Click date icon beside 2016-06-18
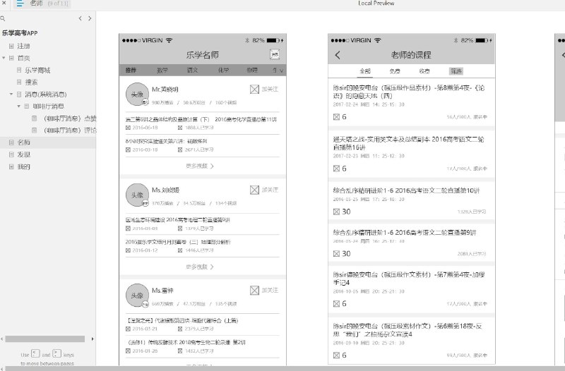 pos(128,128)
